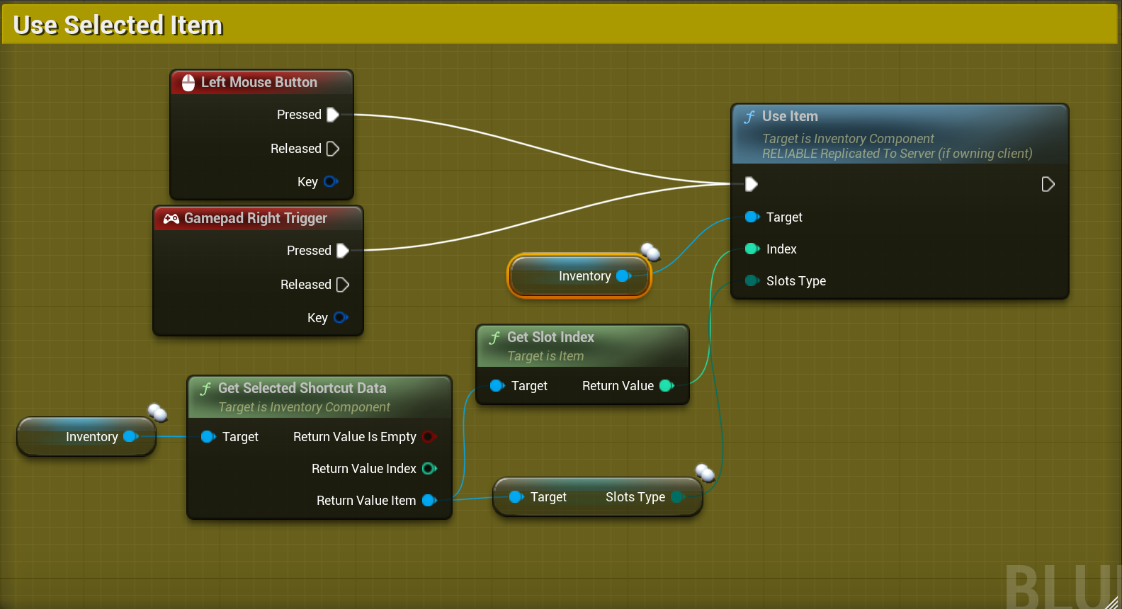1122x609 pixels.
Task: Click the Left Mouse Button Released exec pin
Action: pos(332,149)
